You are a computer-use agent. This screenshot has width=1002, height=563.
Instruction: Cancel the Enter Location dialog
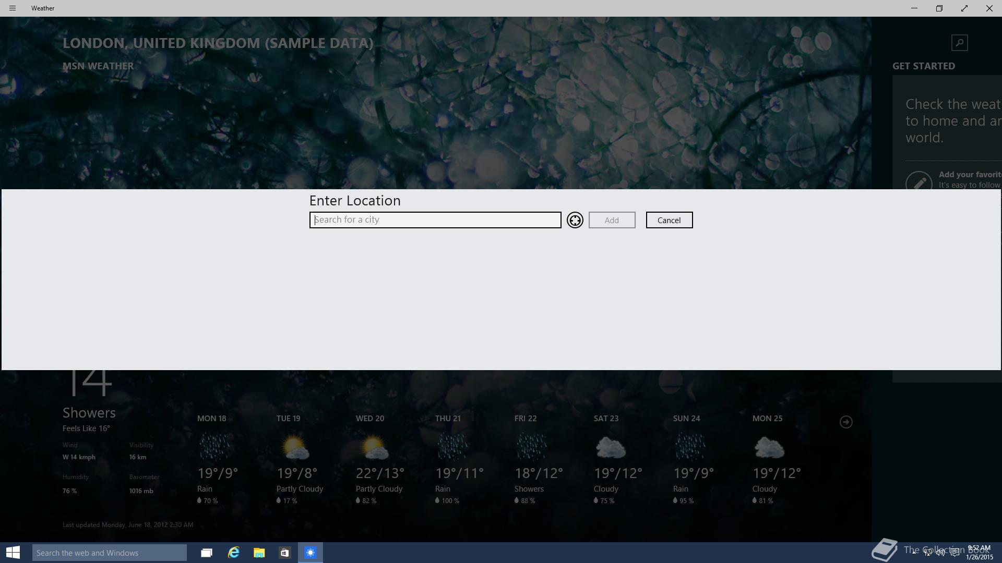tap(669, 220)
